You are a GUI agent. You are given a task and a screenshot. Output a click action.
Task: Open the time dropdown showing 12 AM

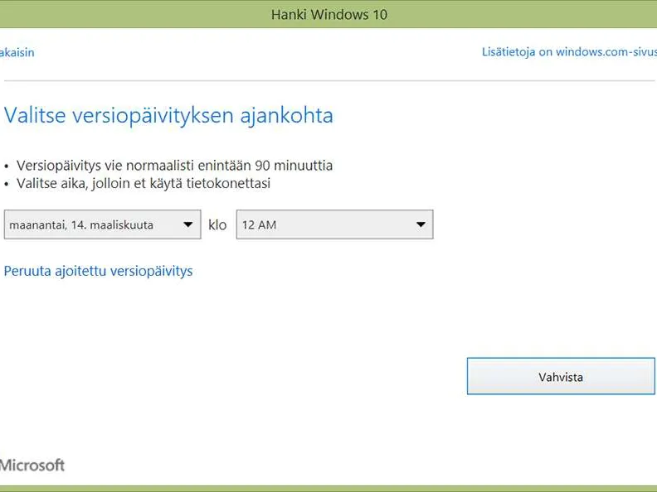point(334,224)
